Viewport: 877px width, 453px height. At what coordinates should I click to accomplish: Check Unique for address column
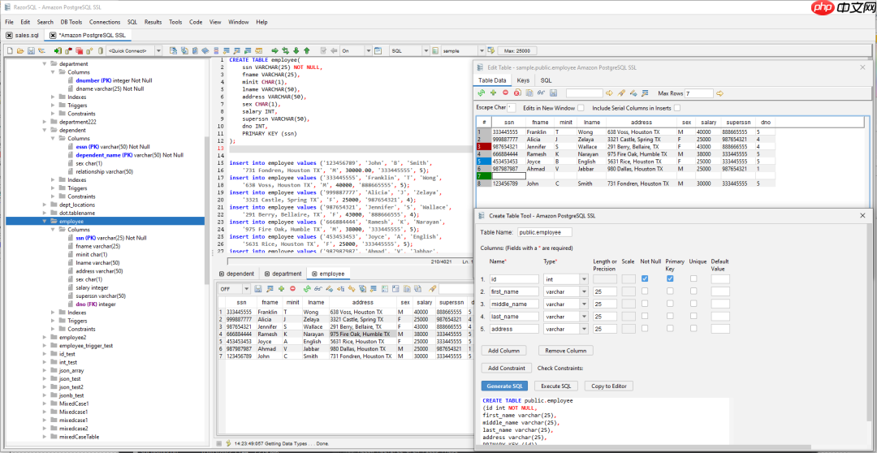pyautogui.click(x=693, y=328)
